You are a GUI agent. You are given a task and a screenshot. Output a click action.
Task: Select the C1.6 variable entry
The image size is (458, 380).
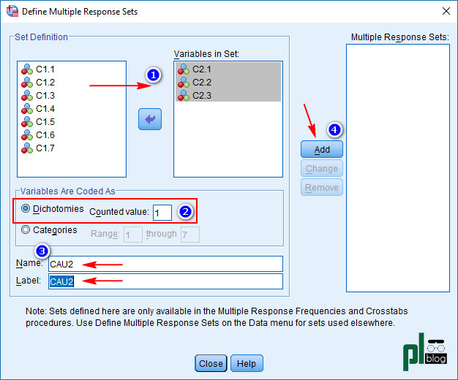coord(45,135)
